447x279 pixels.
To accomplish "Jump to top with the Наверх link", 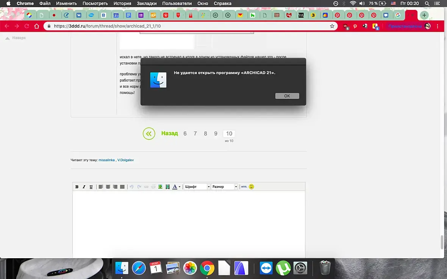I will tap(16, 38).
